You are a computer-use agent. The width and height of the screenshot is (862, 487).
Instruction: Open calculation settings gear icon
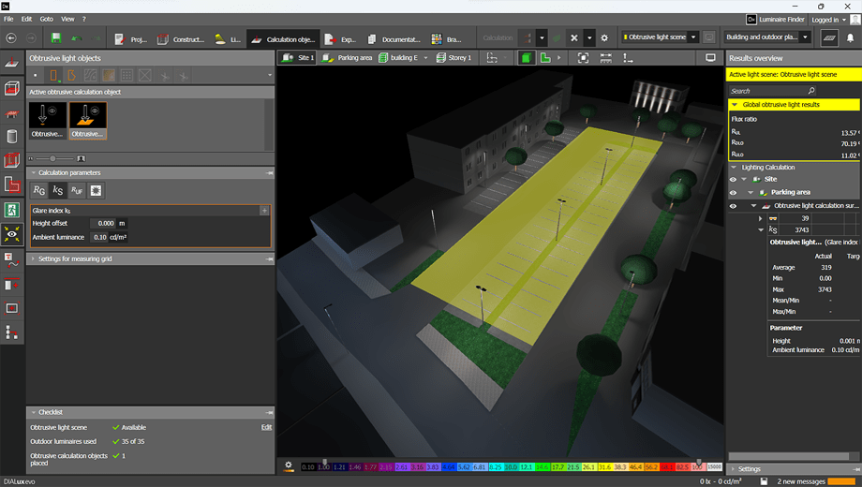point(604,38)
